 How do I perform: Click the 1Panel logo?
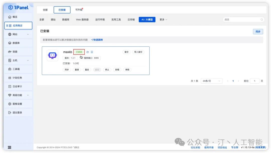(18, 7)
